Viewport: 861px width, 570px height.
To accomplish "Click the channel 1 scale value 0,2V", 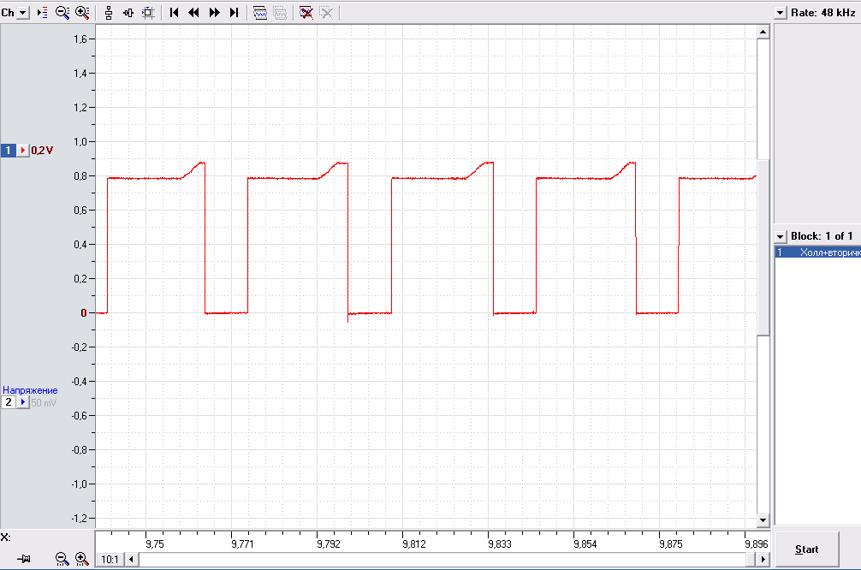I will coord(42,150).
